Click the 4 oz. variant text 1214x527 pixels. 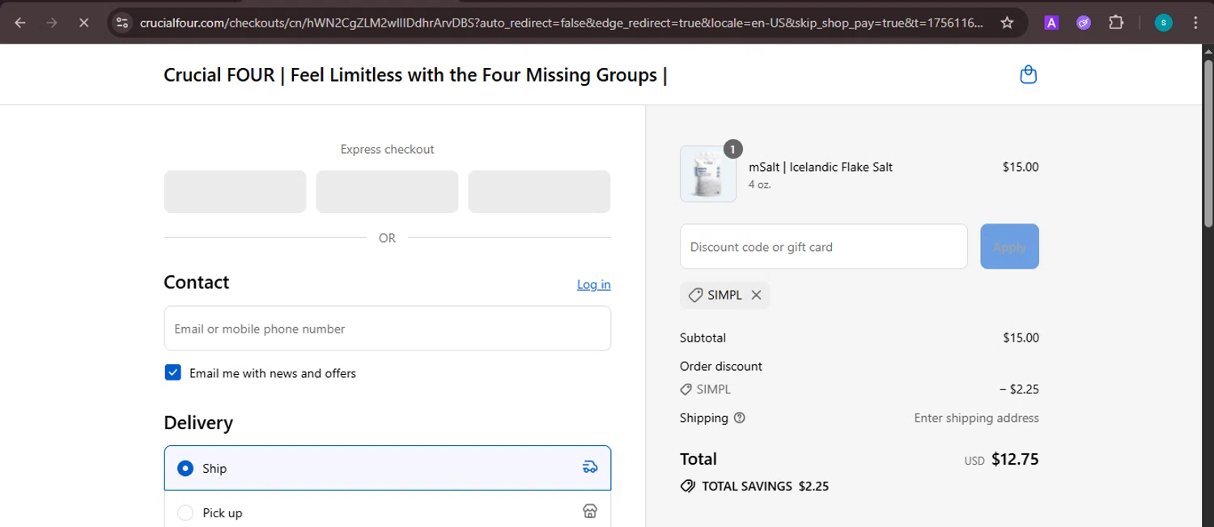[759, 185]
